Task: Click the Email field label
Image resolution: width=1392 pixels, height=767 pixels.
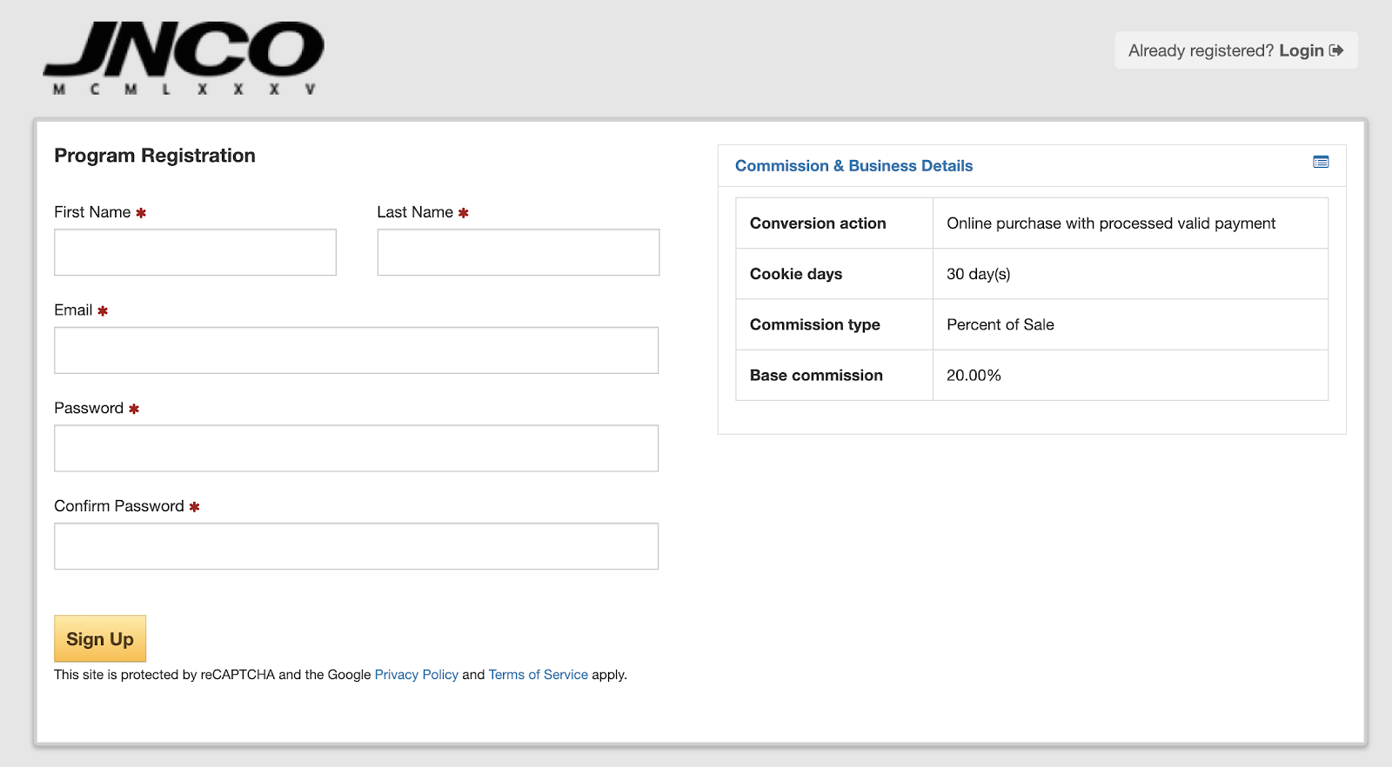Action: click(x=73, y=310)
